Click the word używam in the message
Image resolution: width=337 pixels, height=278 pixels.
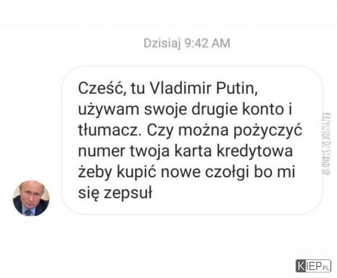(x=108, y=110)
